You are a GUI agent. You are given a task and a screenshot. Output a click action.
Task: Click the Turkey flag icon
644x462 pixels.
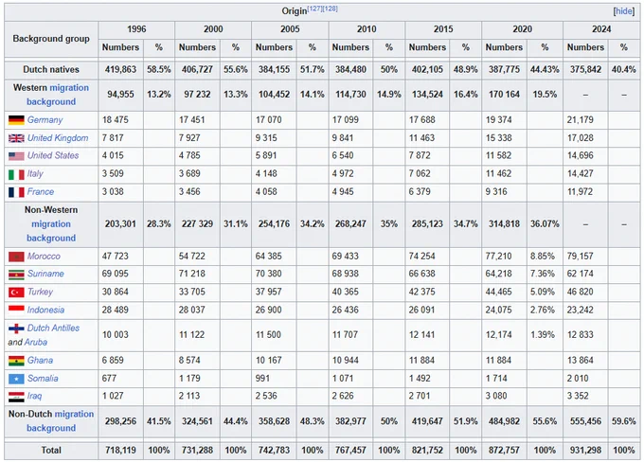(16, 293)
